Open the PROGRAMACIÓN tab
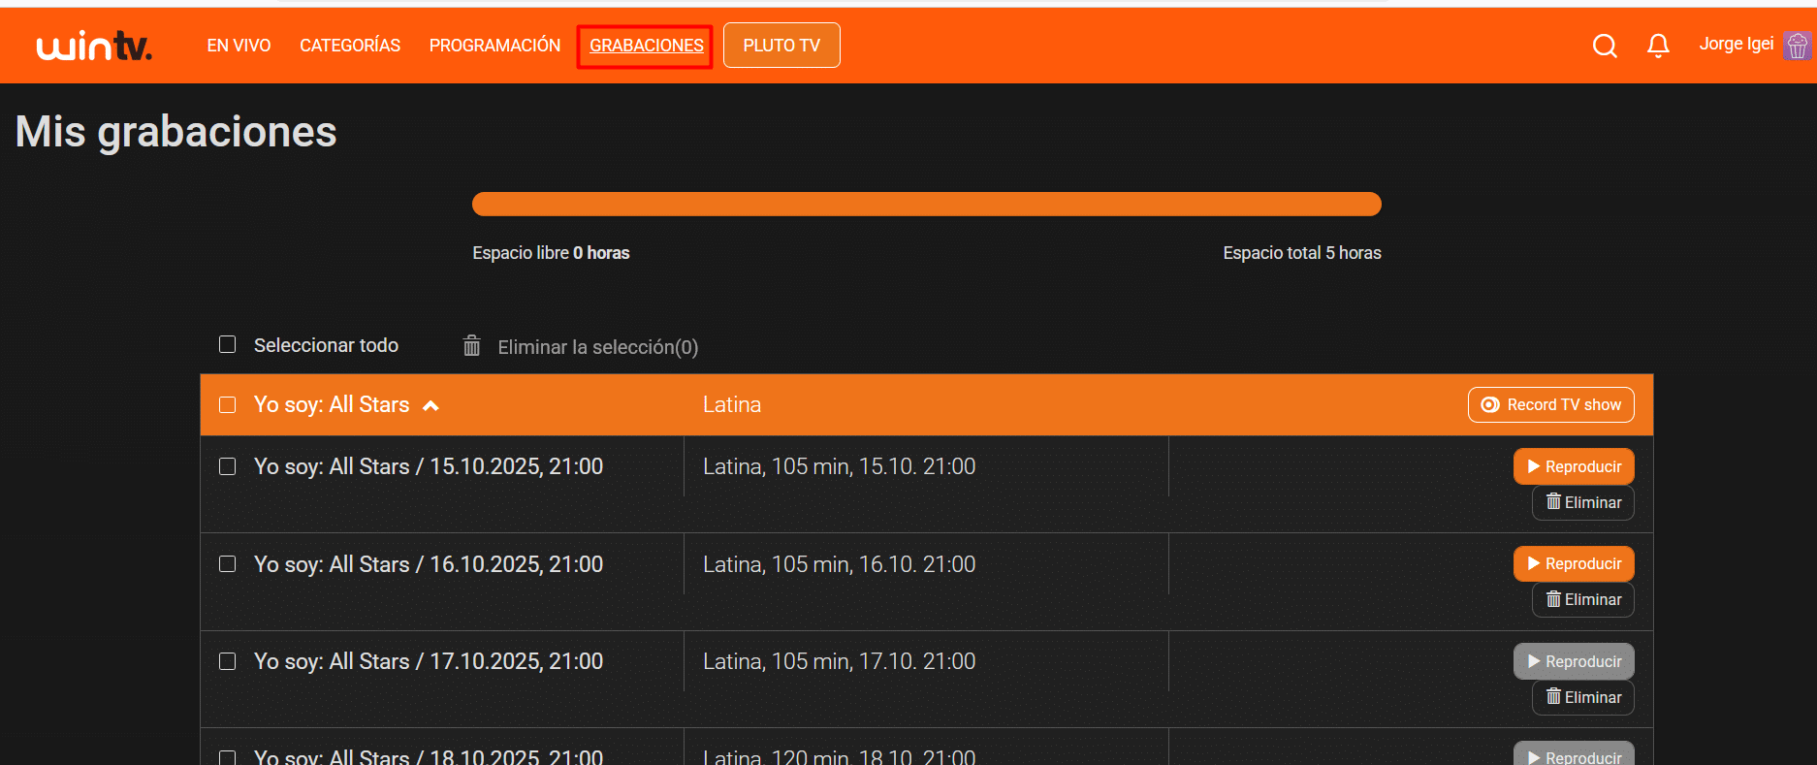 [494, 46]
